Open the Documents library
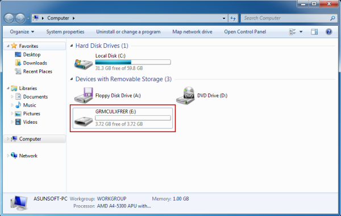Screen dimensions: 341x216 pyautogui.click(x=35, y=97)
